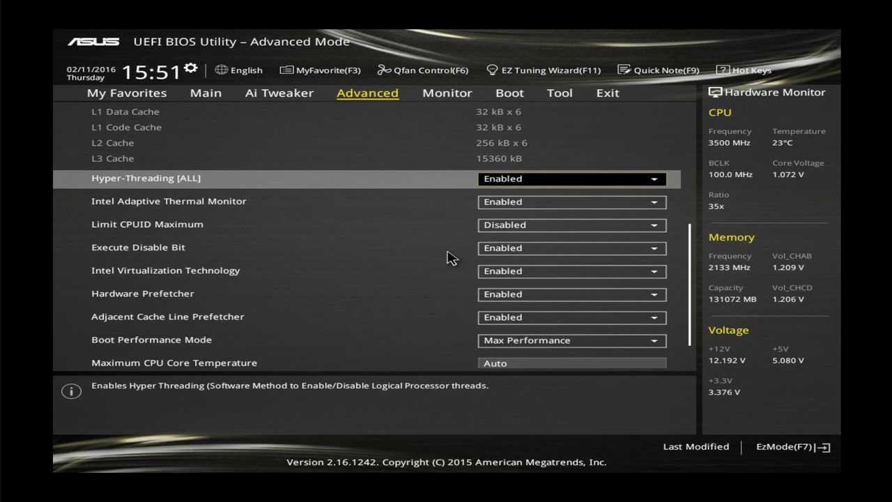This screenshot has height=502, width=892.
Task: Click the settings list vertical scrollbar
Action: click(x=690, y=284)
